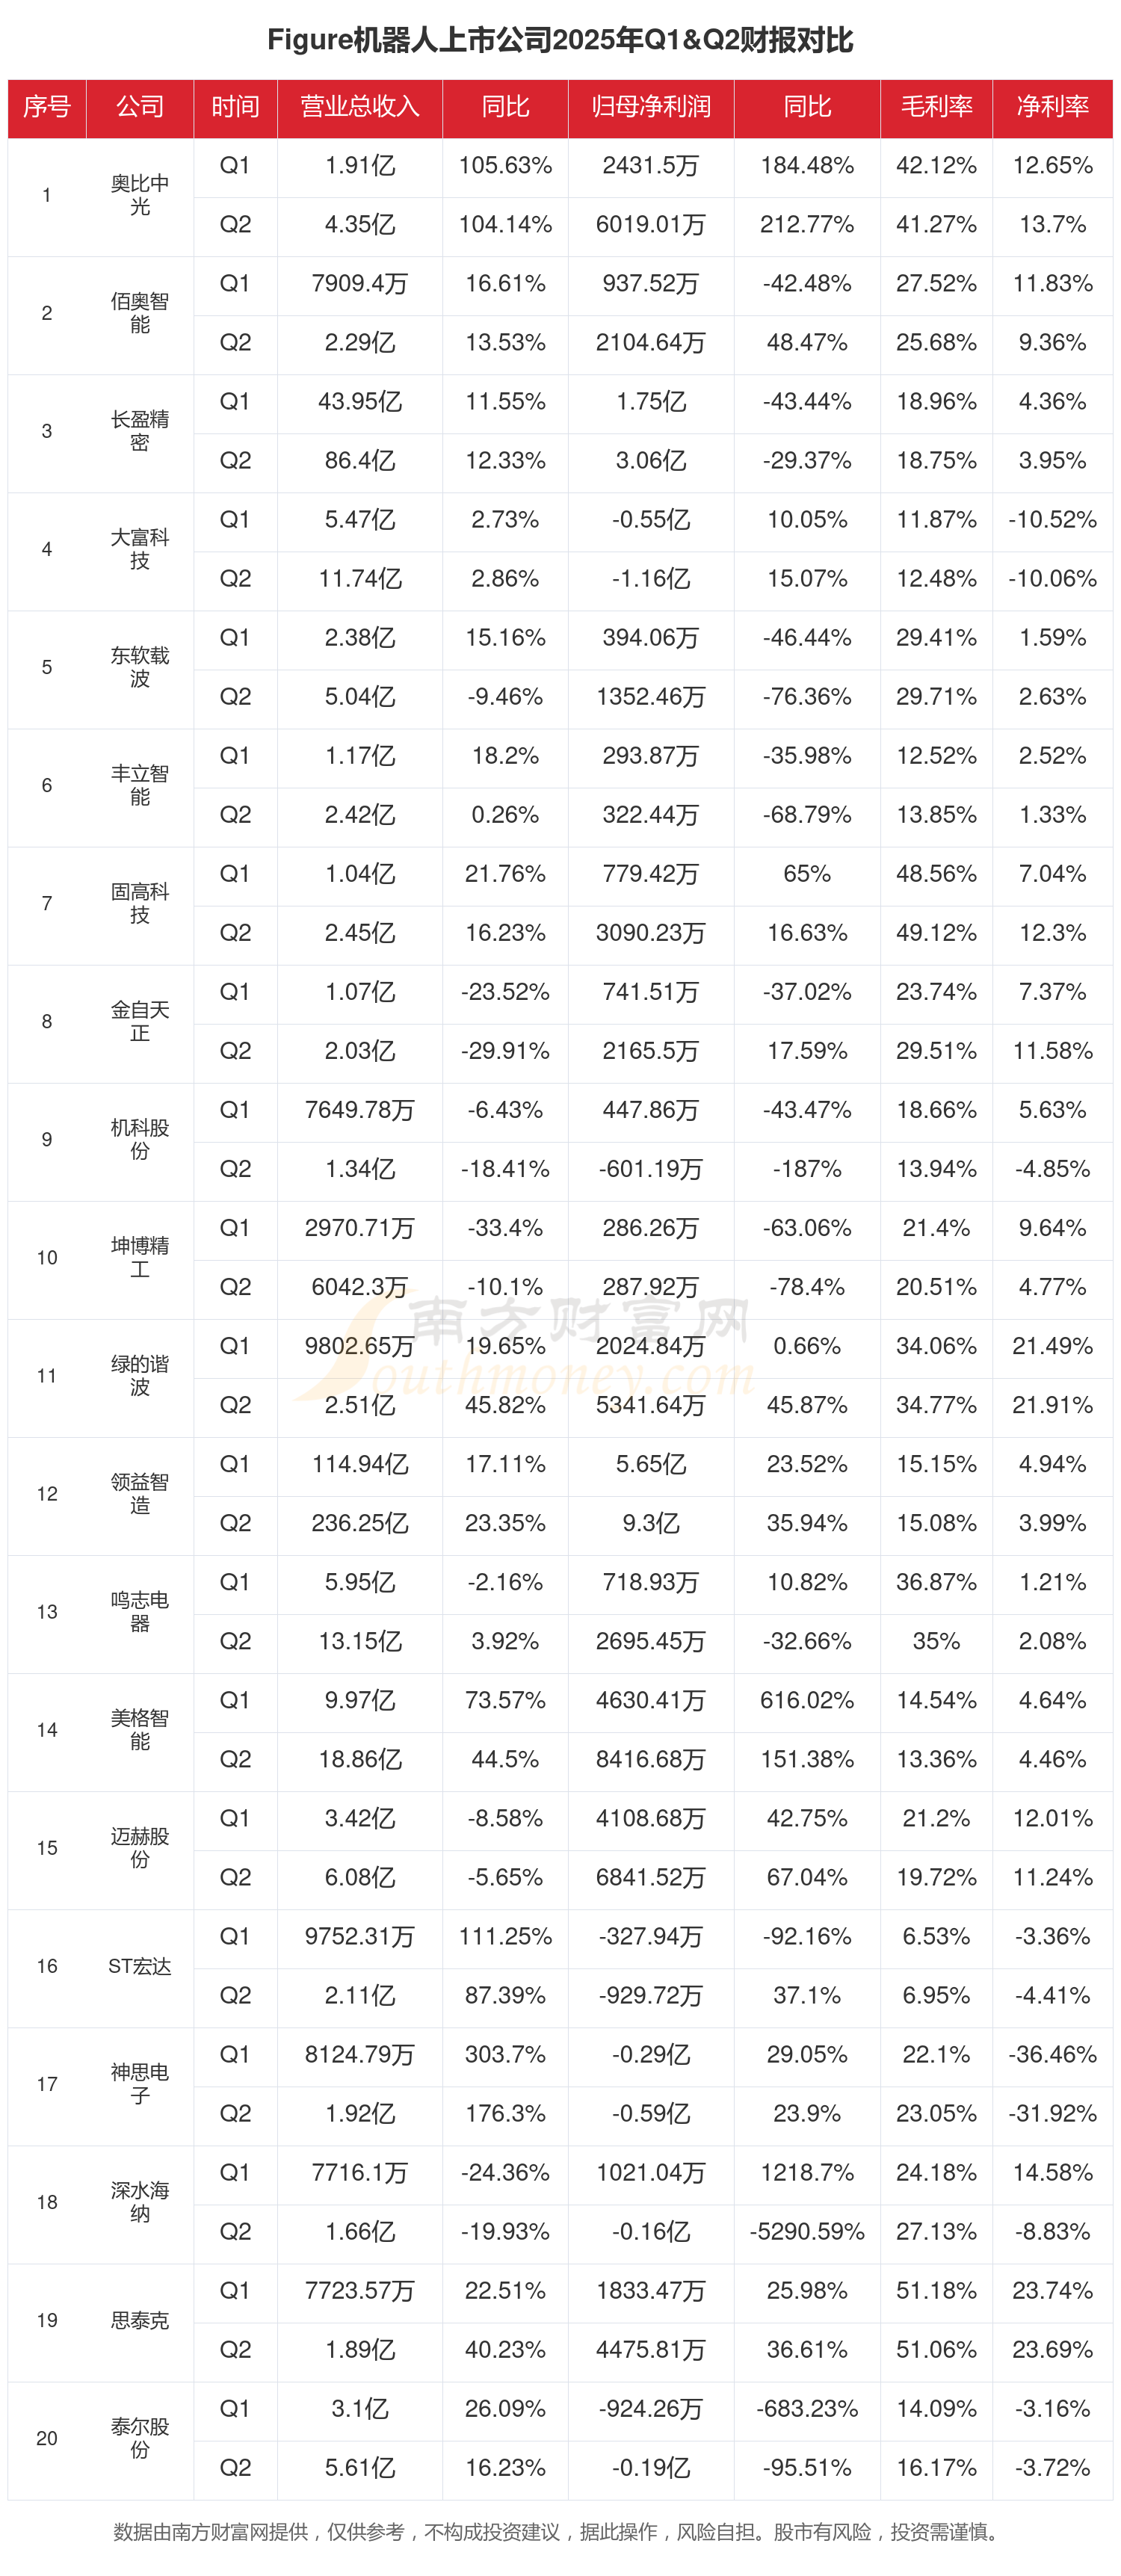The image size is (1121, 2576).
Task: Click the 归母净利润 column header
Action: point(650,107)
